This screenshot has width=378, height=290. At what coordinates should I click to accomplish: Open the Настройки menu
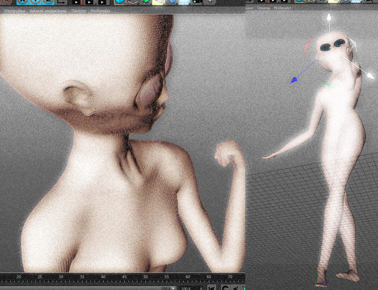(x=15, y=11)
